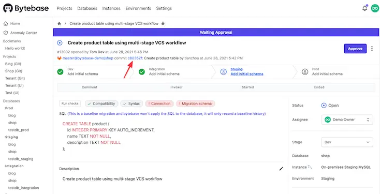
Task: Open the DO user avatar menu
Action: click(x=375, y=8)
